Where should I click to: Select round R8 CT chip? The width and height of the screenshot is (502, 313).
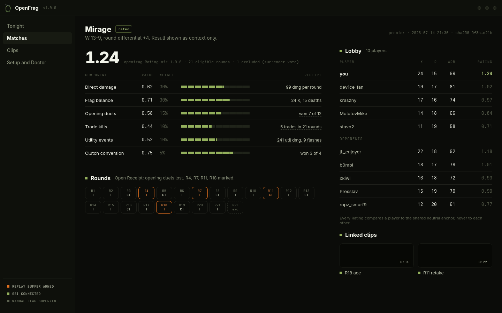[x=218, y=193]
